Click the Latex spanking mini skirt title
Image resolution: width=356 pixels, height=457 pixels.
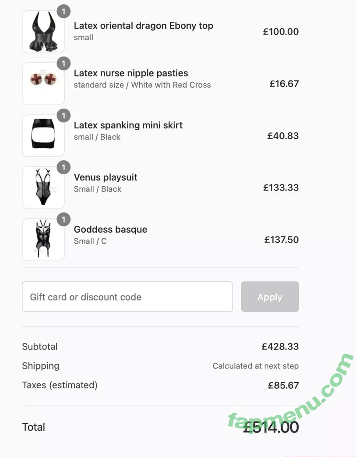coord(128,125)
